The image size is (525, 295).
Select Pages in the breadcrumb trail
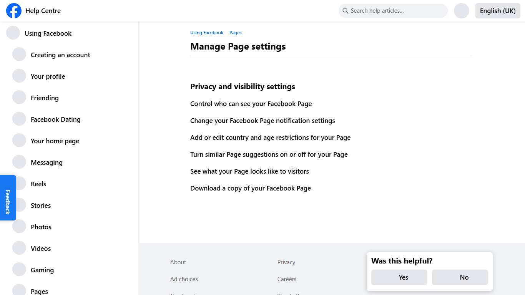click(235, 32)
